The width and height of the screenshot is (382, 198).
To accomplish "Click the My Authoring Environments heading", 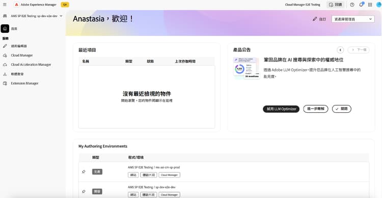I will coord(103,146).
